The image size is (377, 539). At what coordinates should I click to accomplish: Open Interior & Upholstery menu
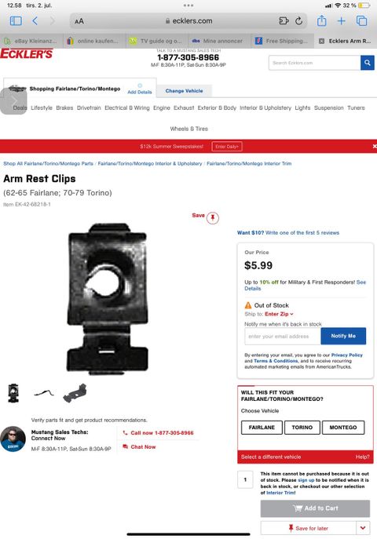265,107
